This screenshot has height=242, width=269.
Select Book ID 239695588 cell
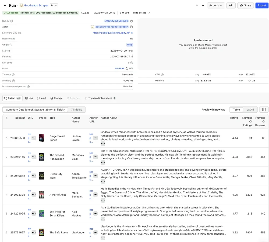17,138
